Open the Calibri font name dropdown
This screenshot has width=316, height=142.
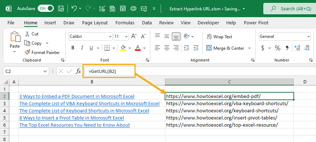click(110, 36)
